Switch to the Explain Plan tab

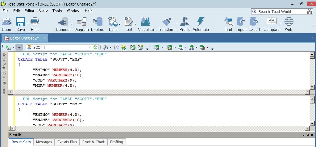pos(67,142)
